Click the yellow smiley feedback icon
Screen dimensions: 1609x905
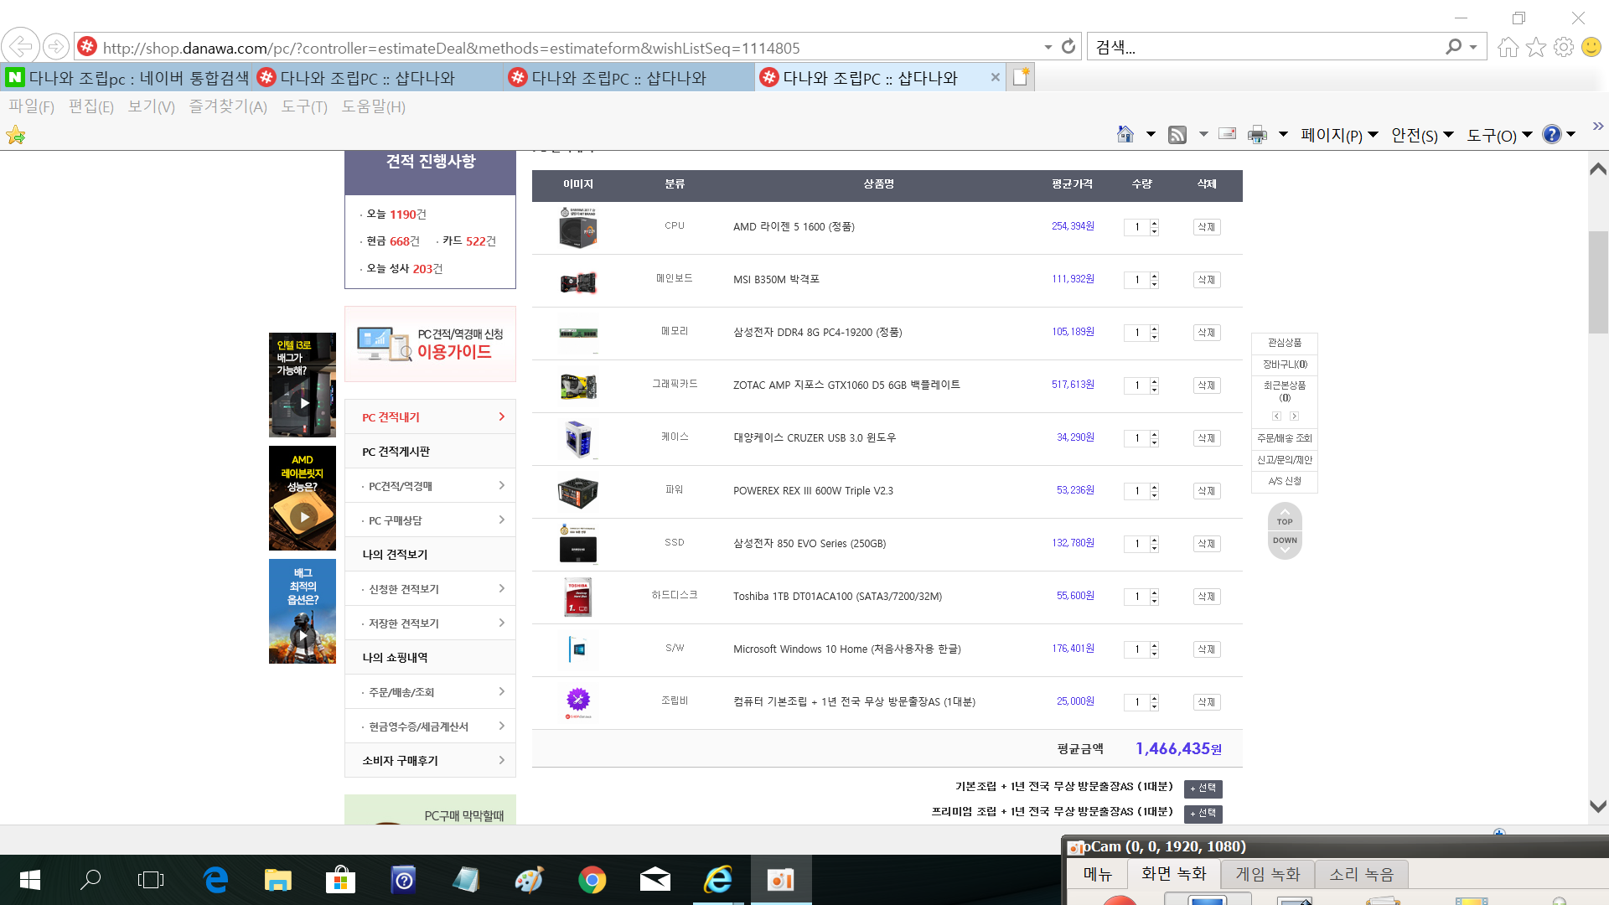tap(1591, 47)
